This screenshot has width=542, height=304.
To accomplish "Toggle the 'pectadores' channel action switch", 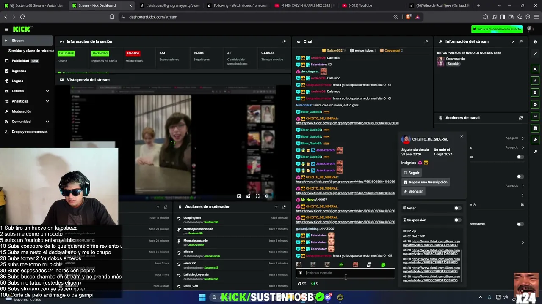I will coord(520,224).
